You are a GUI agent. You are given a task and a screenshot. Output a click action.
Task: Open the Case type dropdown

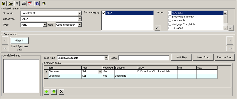(80, 19)
